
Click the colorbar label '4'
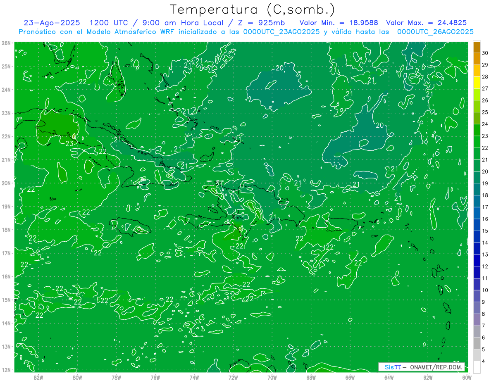(x=484, y=361)
